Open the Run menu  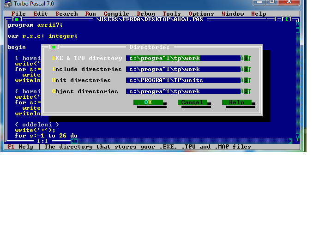point(90,14)
